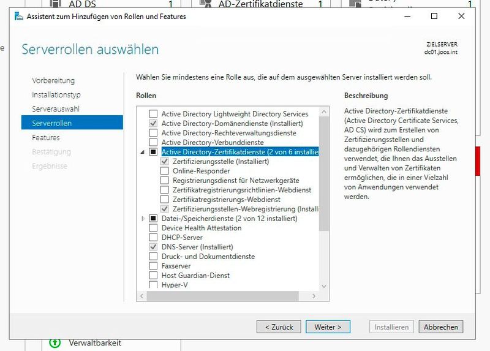The width and height of the screenshot is (490, 351).
Task: Close the wizard window
Action: pos(461,17)
